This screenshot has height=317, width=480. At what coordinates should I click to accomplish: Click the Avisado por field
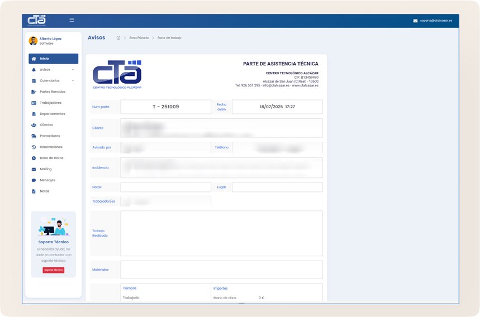click(165, 147)
